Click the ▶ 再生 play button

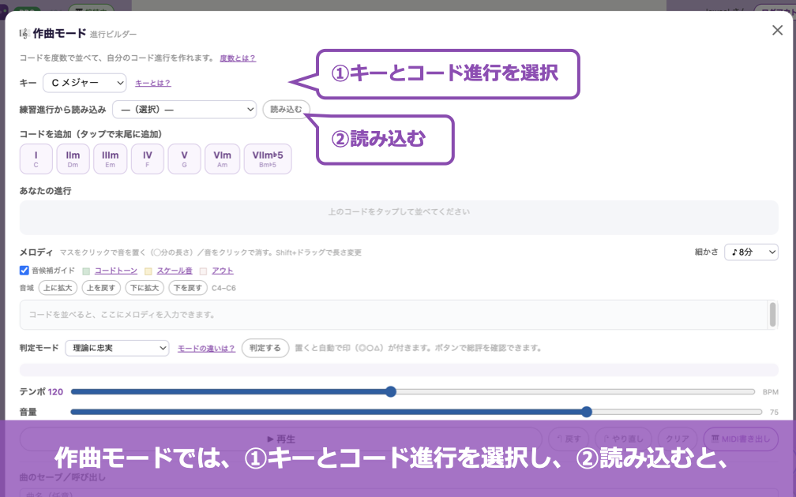point(281,439)
